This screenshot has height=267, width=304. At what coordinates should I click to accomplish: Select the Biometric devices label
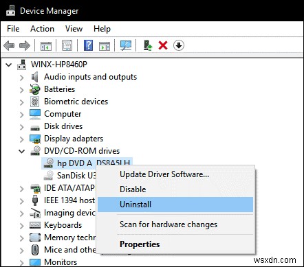click(76, 102)
